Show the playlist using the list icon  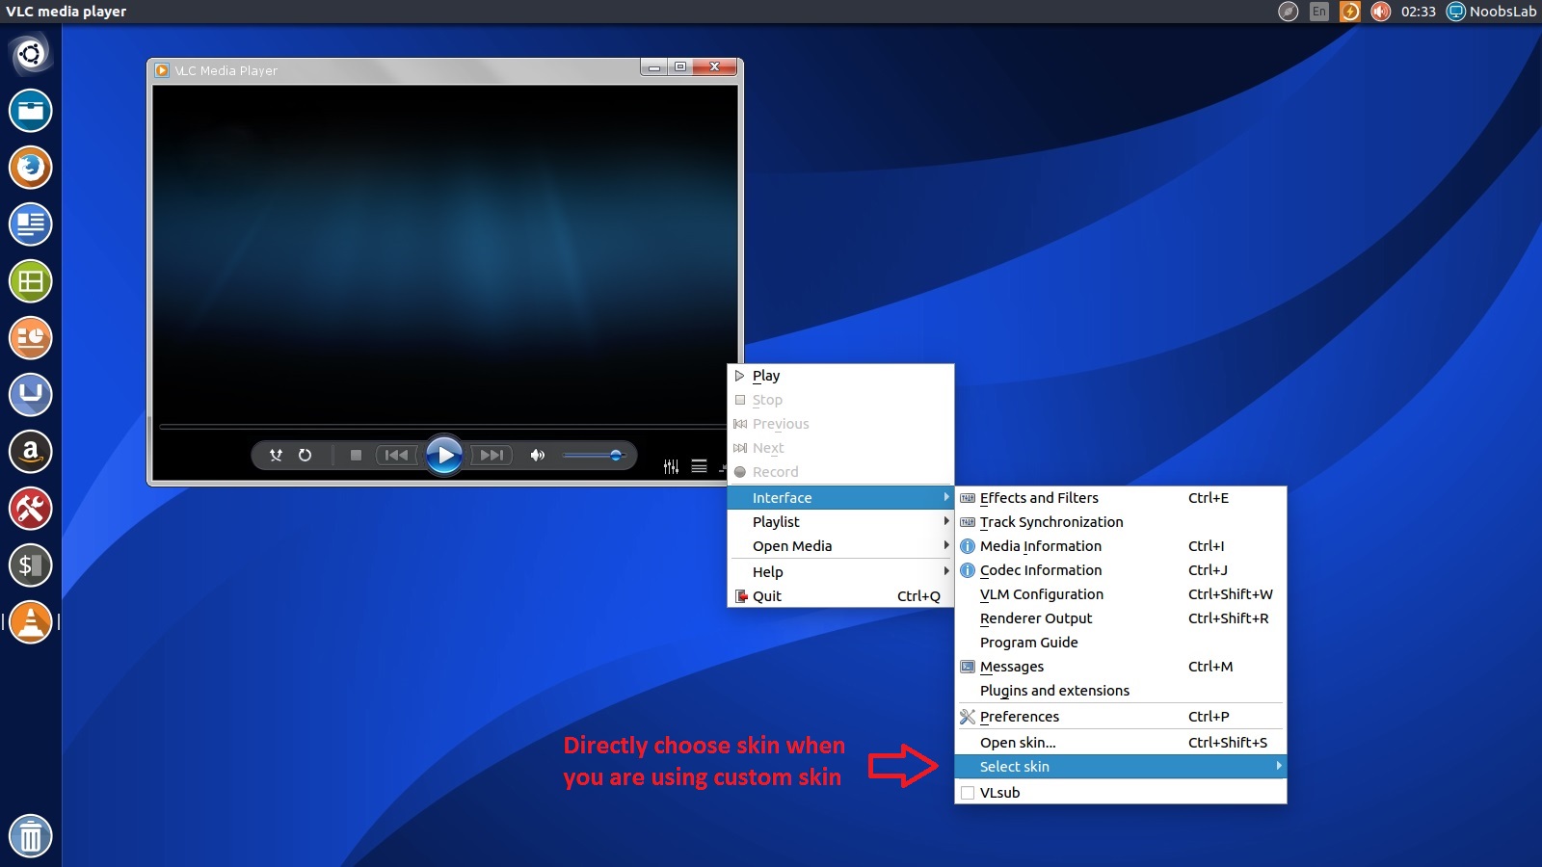[x=699, y=467]
